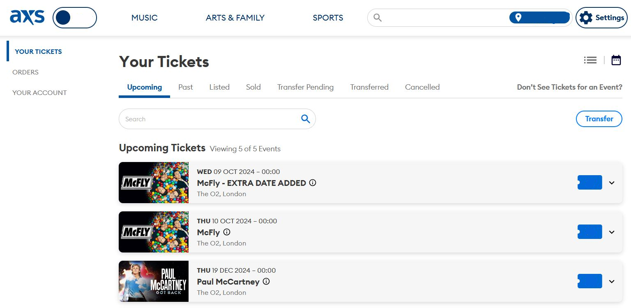Open the MUSIC menu

point(144,18)
